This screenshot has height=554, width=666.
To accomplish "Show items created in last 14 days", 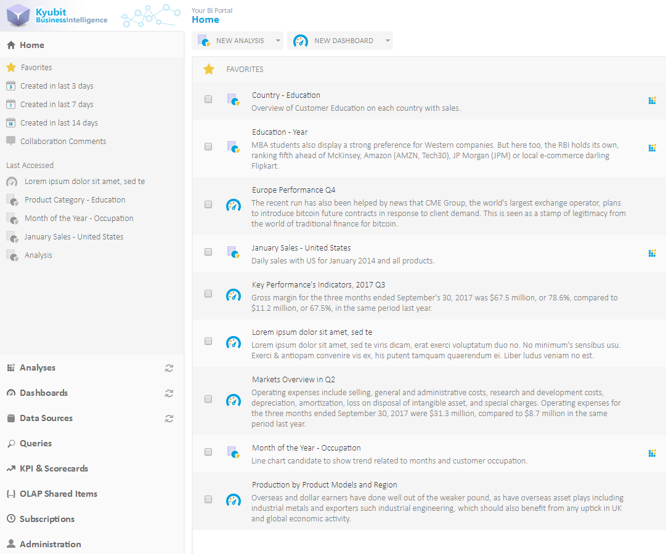I will [x=59, y=122].
